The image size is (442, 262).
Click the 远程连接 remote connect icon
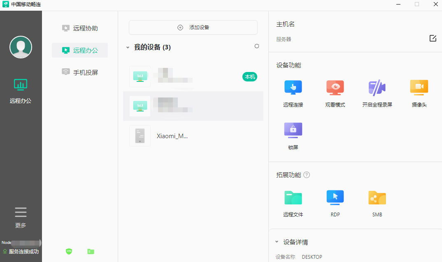293,88
